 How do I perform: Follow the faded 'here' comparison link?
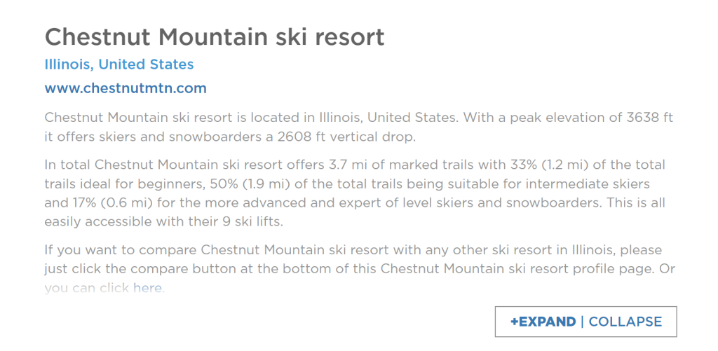pos(147,289)
